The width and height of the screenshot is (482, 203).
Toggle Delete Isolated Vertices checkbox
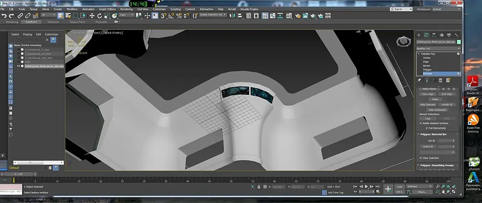421,123
